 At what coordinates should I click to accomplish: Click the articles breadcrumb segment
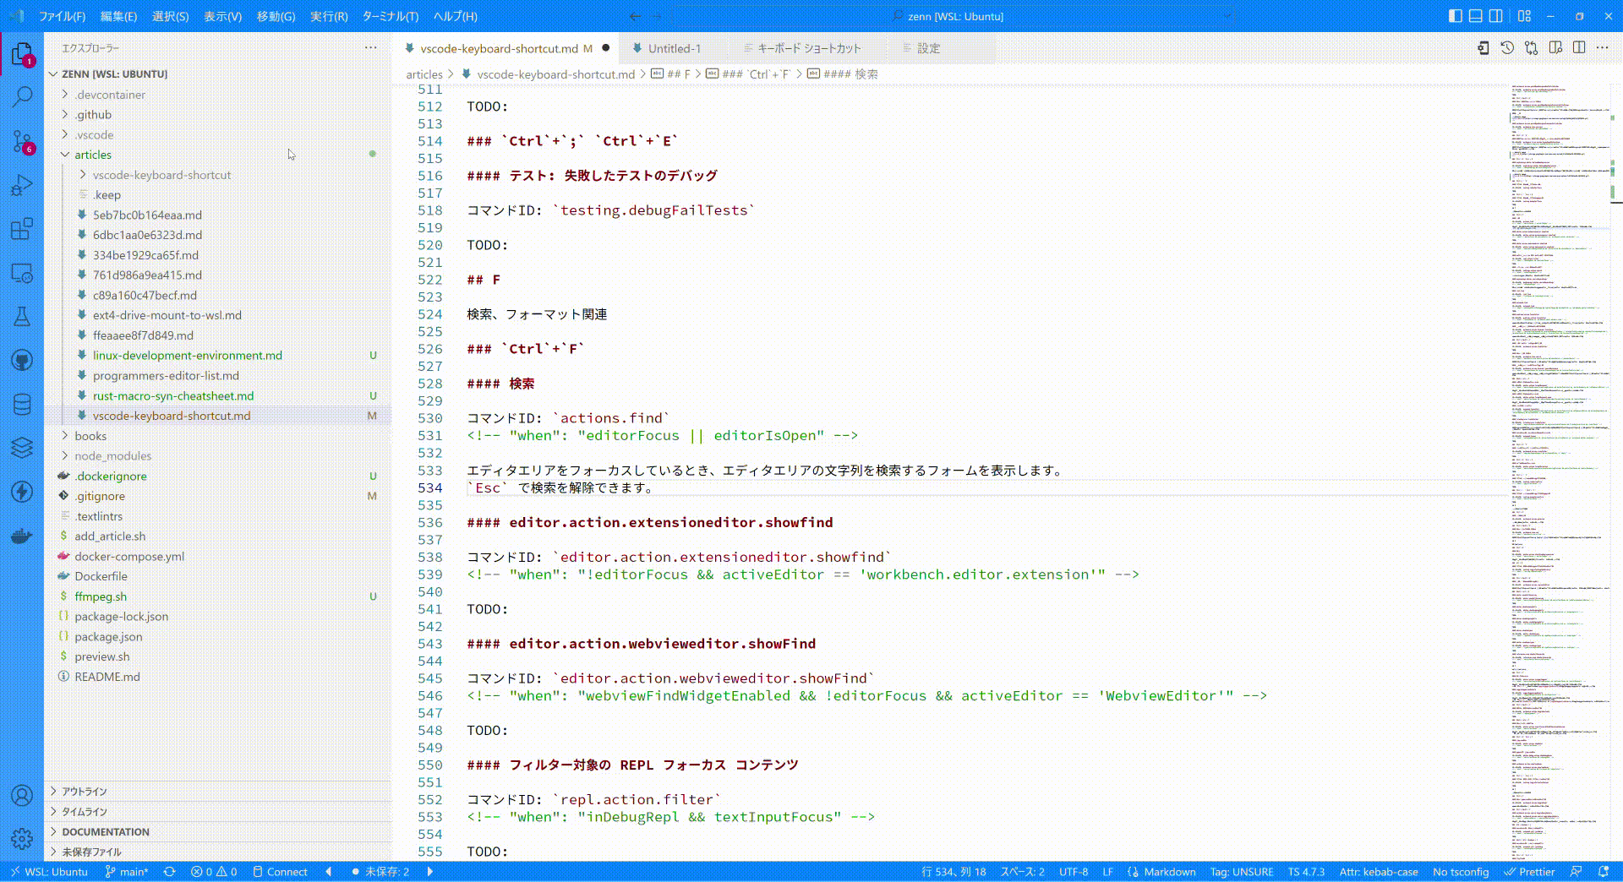(424, 74)
